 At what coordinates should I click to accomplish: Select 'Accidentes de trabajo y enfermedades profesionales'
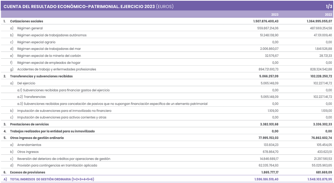click(x=57, y=69)
